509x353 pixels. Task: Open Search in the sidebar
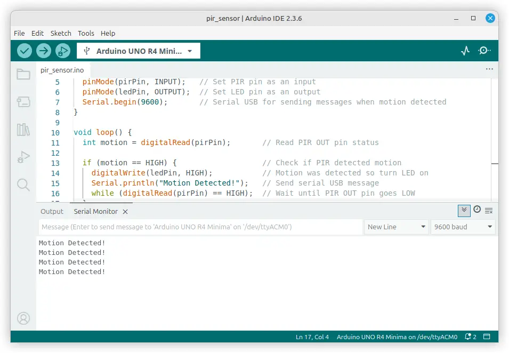tap(23, 184)
